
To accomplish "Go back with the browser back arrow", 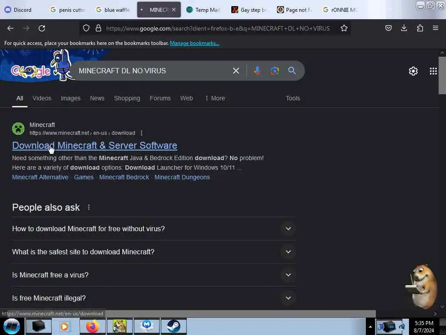I will coord(10,28).
